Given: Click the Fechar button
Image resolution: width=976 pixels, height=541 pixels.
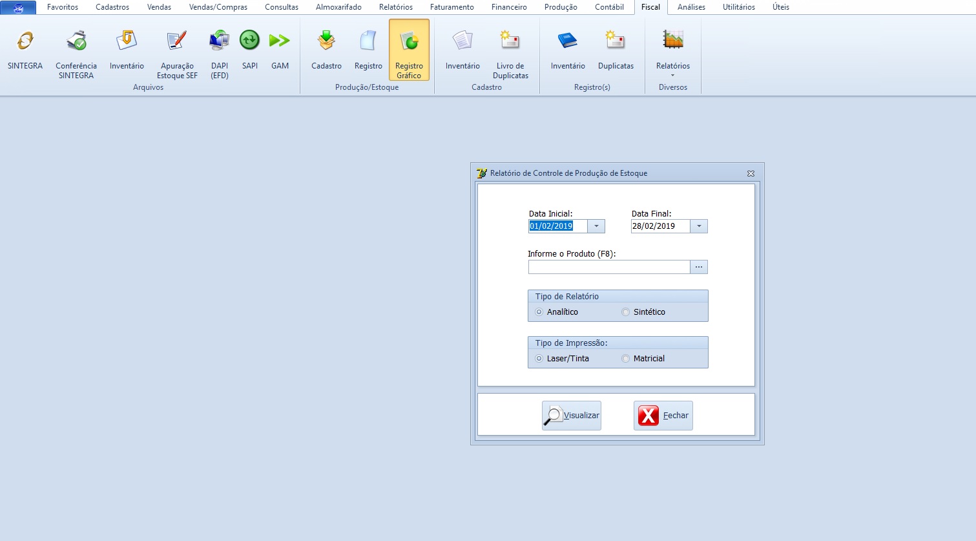Looking at the screenshot, I should (663, 416).
